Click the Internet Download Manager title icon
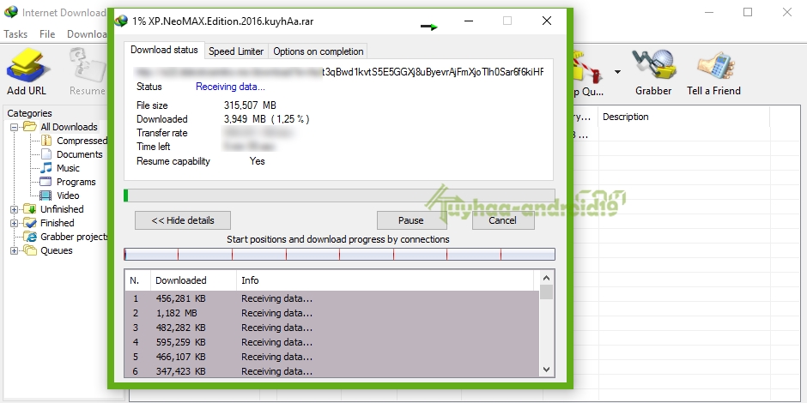807x403 pixels. [x=10, y=12]
